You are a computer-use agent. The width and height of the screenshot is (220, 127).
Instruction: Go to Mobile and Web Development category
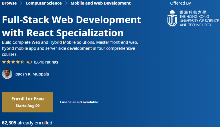100,3
